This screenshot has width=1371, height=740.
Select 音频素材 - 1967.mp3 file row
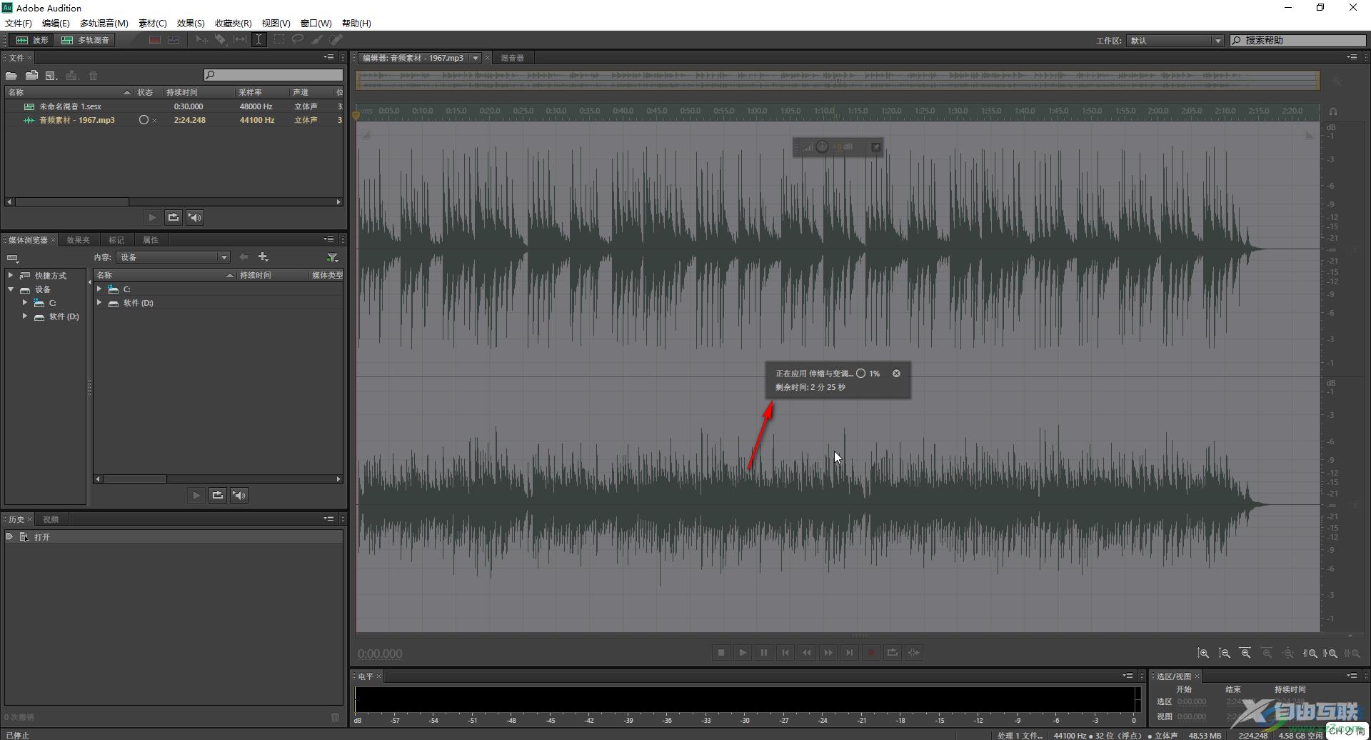click(x=174, y=120)
